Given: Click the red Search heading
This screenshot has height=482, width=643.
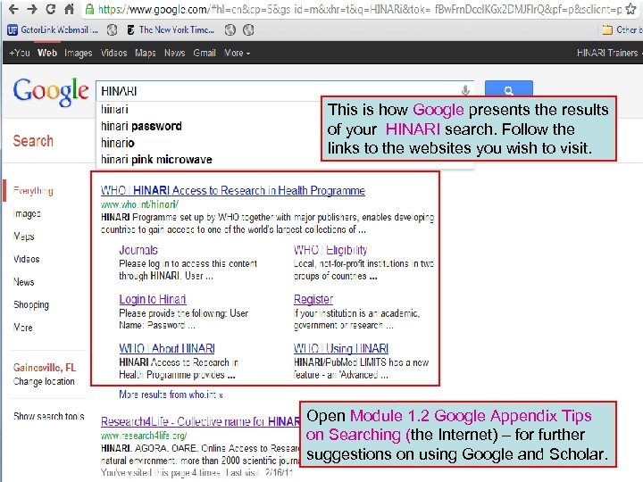Looking at the screenshot, I should point(33,141).
